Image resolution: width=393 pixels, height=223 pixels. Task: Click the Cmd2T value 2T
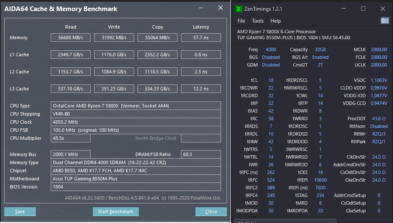tap(320, 65)
